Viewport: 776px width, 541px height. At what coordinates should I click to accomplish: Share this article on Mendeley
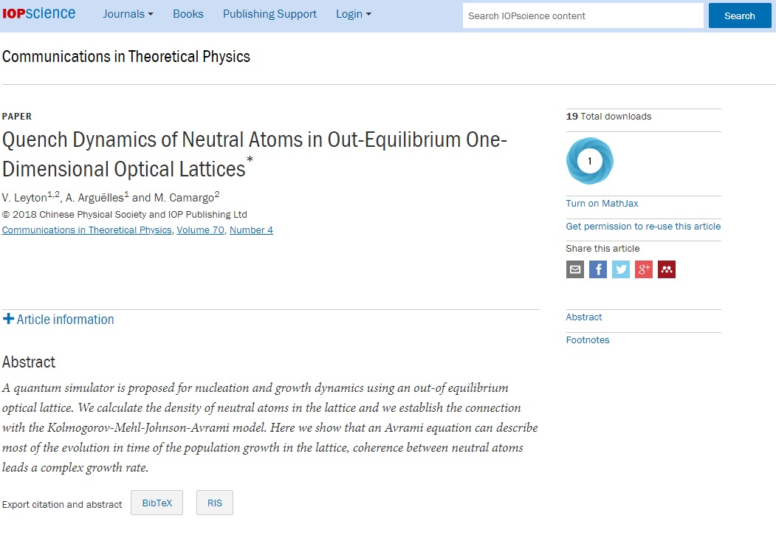(667, 269)
